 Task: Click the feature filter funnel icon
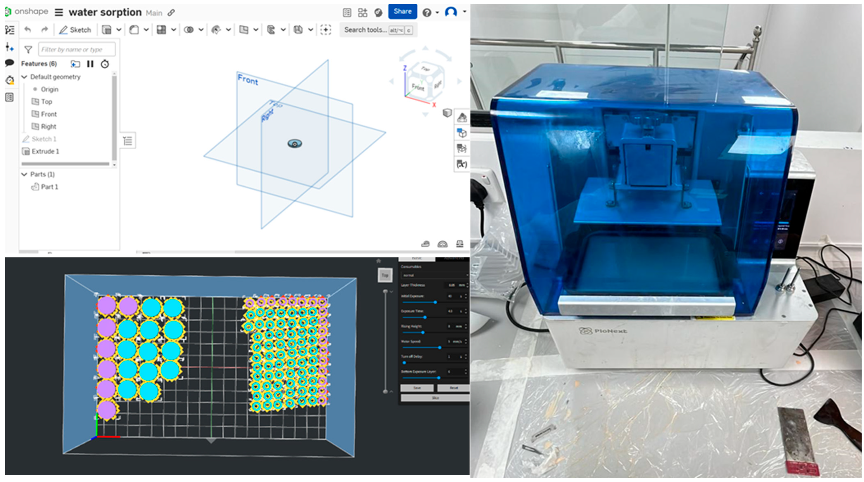pos(28,50)
